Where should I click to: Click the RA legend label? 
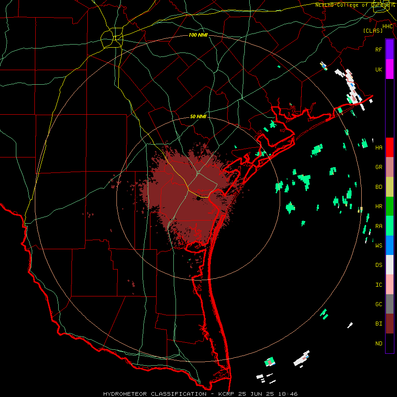pyautogui.click(x=378, y=226)
